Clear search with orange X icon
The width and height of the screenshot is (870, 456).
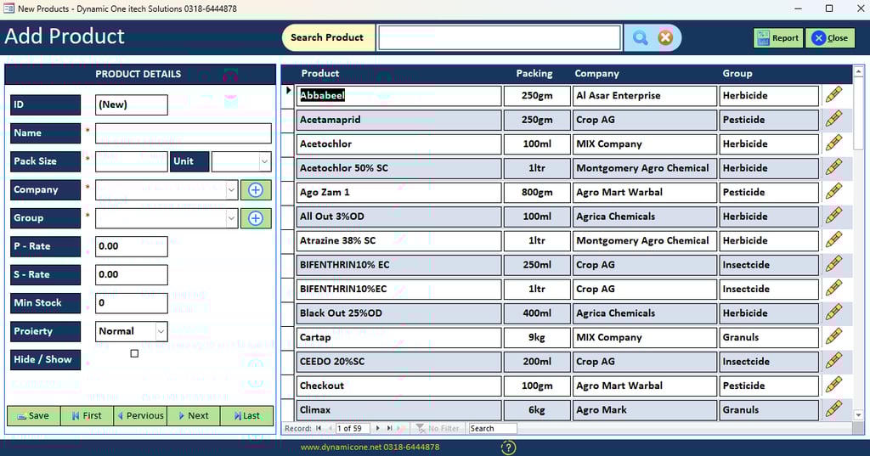coord(665,37)
